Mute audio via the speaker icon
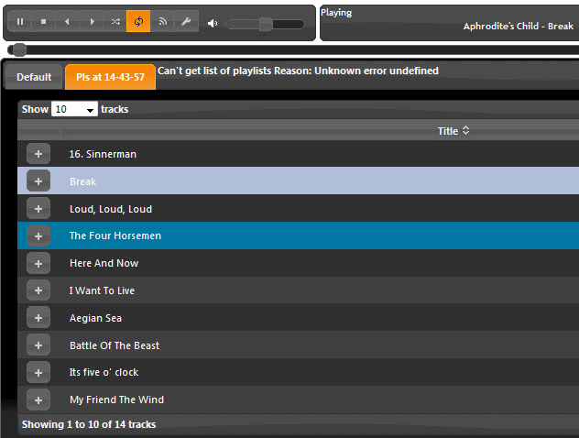This screenshot has height=438, width=579. (x=213, y=23)
